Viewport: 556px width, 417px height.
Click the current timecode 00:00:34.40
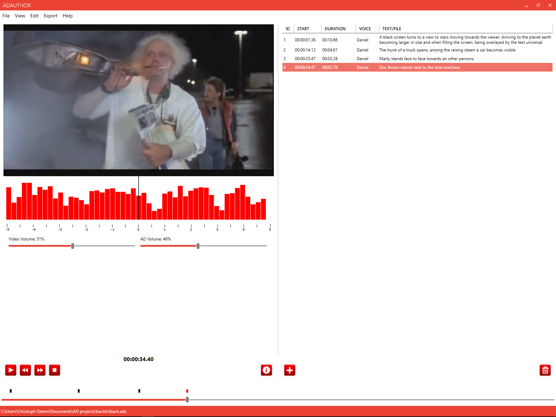click(x=138, y=359)
